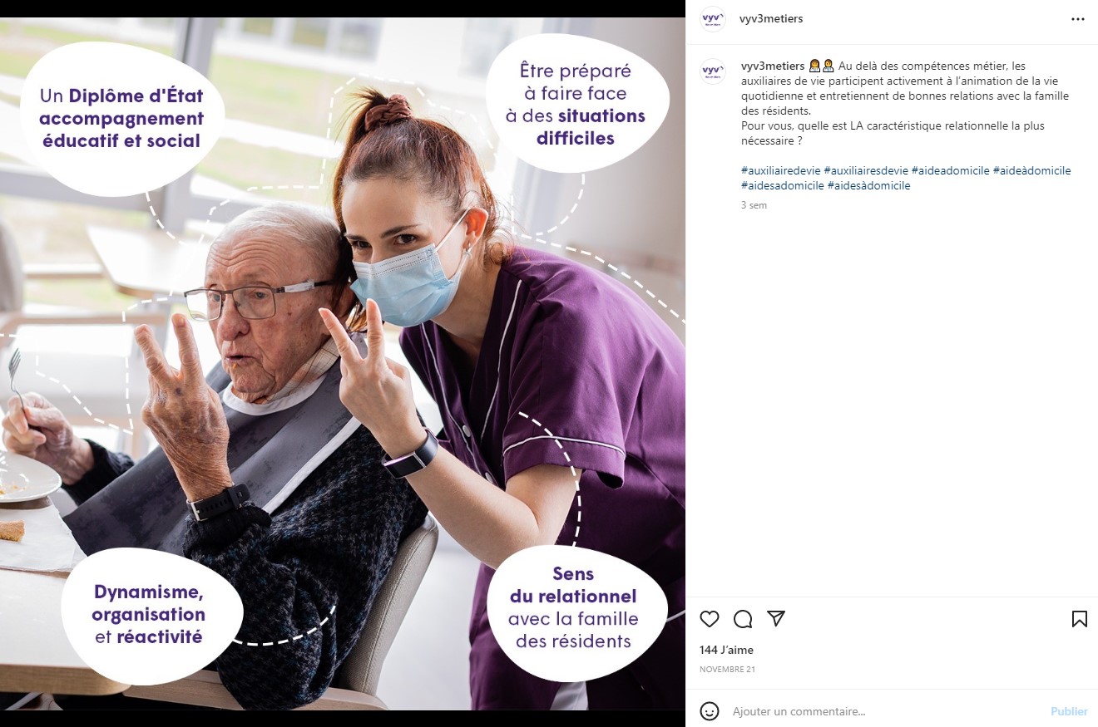
Task: Click the vyv3metiers avatar beside the caption
Action: pos(713,71)
